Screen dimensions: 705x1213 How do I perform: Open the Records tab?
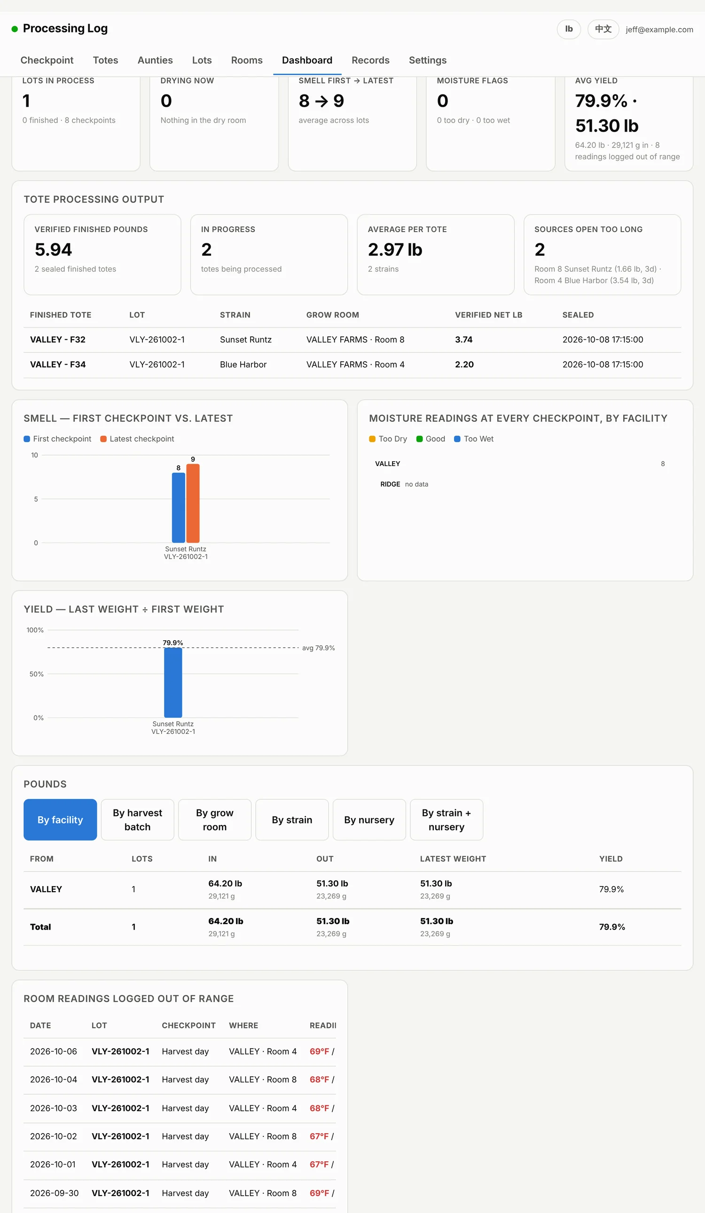[370, 60]
